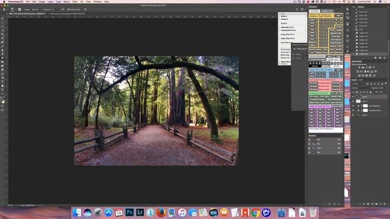Add a Brightness/Contrast adjustment icon
This screenshot has width=390, height=219.
pyautogui.click(x=359, y=68)
